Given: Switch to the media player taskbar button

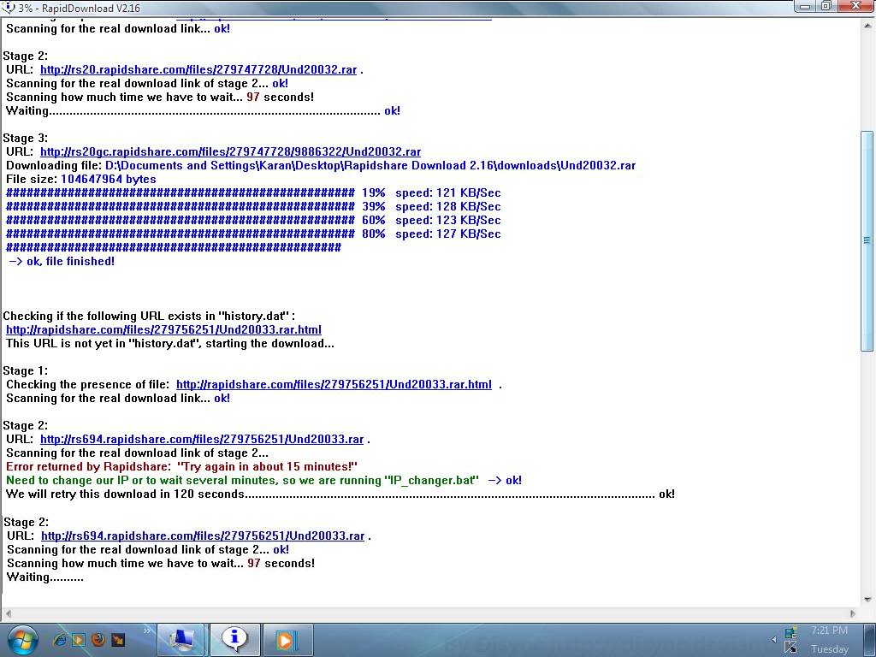Looking at the screenshot, I should (x=287, y=640).
